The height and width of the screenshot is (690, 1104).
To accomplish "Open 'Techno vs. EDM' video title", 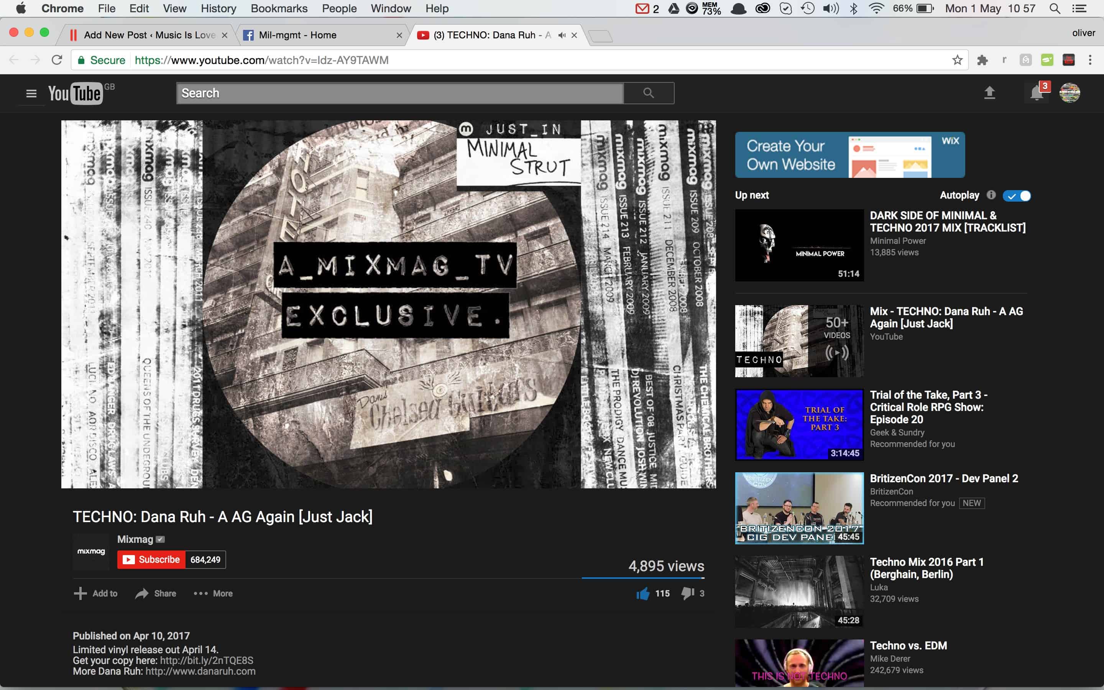I will click(908, 645).
